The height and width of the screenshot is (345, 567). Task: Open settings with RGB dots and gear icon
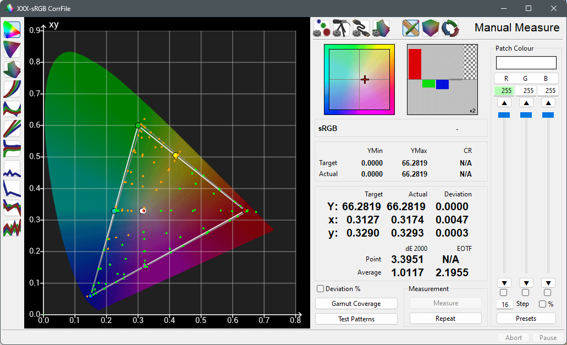[x=322, y=28]
